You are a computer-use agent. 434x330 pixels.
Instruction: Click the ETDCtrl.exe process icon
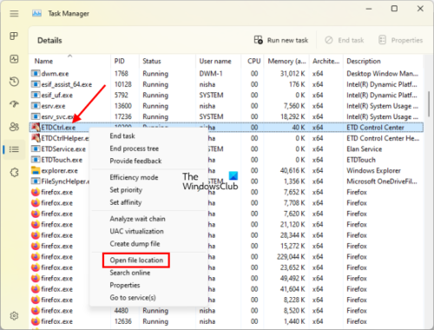pos(36,127)
